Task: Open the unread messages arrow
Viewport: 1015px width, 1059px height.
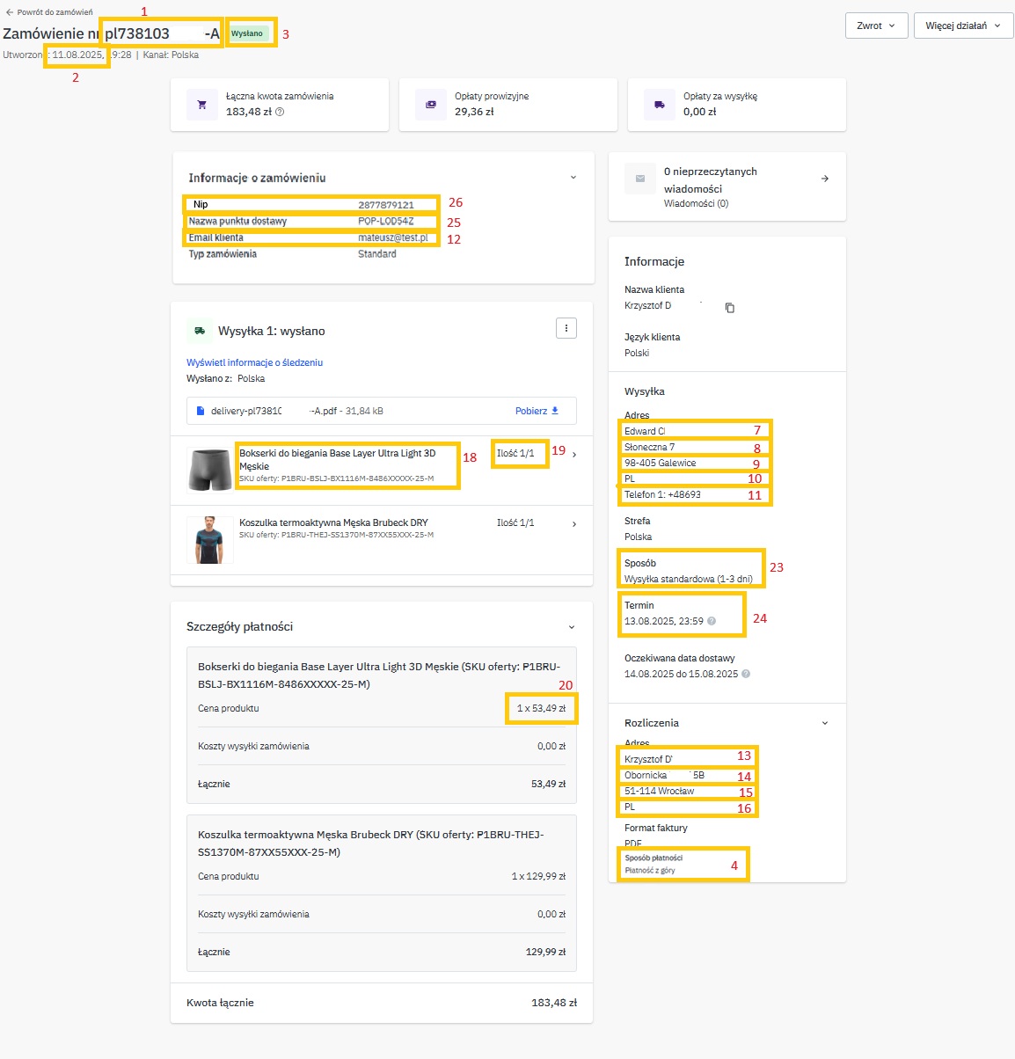Action: click(825, 179)
